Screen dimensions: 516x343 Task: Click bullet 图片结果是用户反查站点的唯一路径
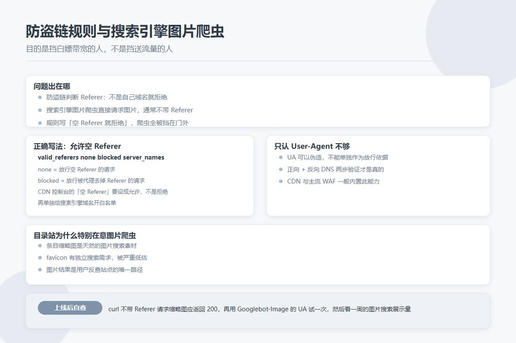(x=94, y=270)
